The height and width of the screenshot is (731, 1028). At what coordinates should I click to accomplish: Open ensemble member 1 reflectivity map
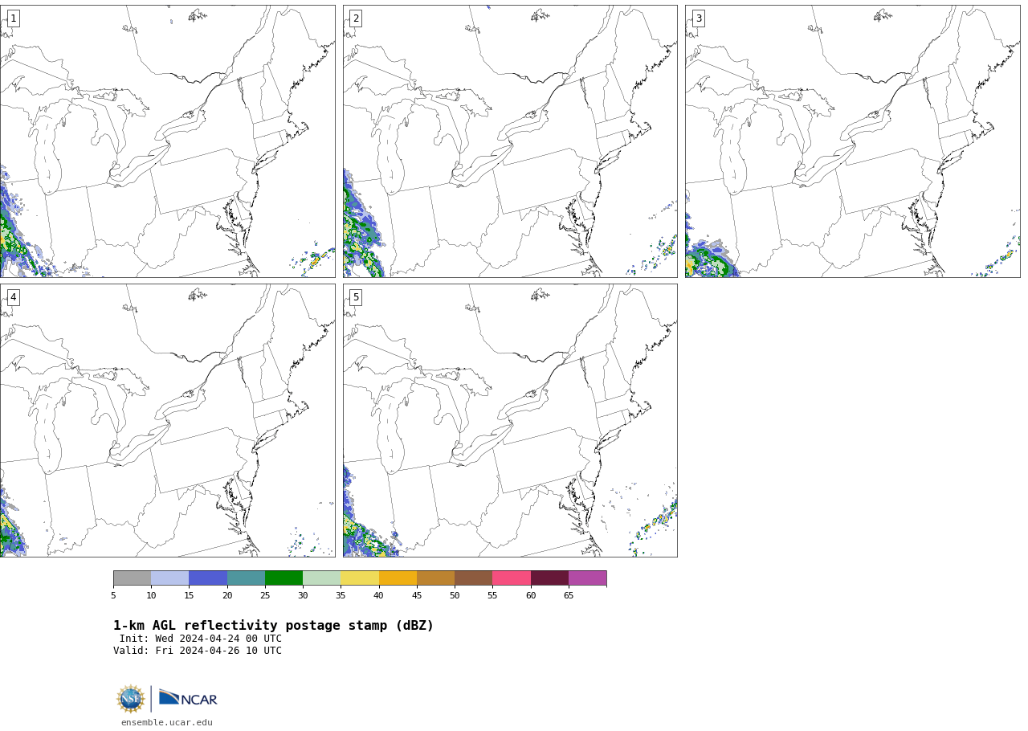point(167,141)
